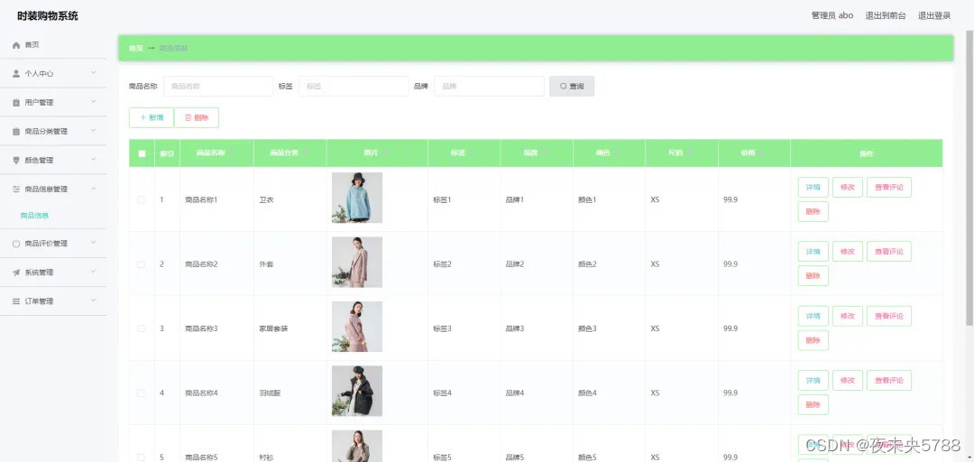Click the black jacket image in row 4
Viewport: 974px width, 462px height.
click(x=357, y=391)
